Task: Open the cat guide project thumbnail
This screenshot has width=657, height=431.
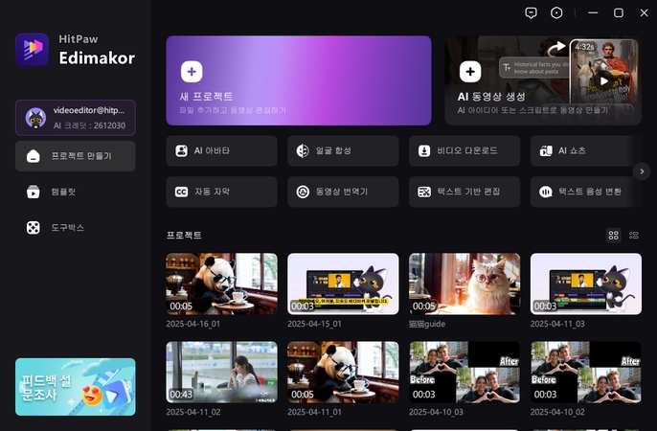Action: point(464,284)
